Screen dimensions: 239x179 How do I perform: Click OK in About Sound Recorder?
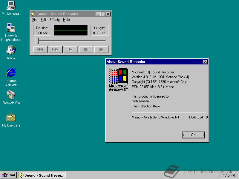193,135
